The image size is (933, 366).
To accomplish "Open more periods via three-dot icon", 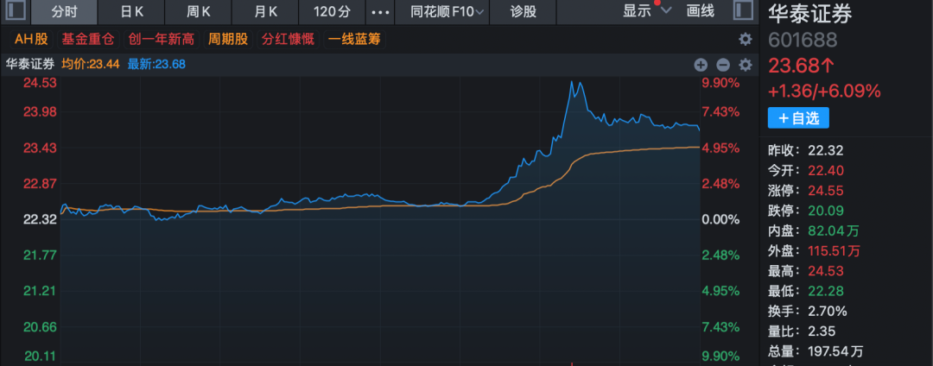I will [379, 11].
